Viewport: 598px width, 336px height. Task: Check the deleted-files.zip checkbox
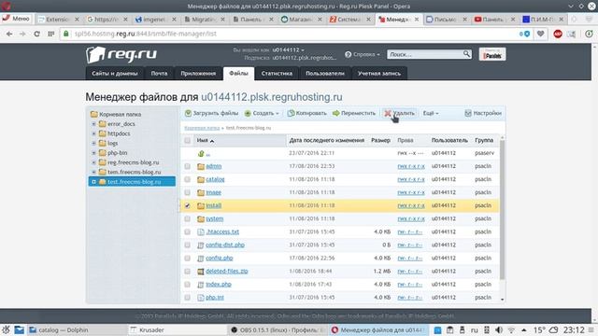[187, 272]
